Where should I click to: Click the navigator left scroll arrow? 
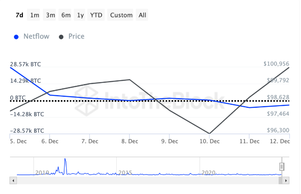coord(13,180)
